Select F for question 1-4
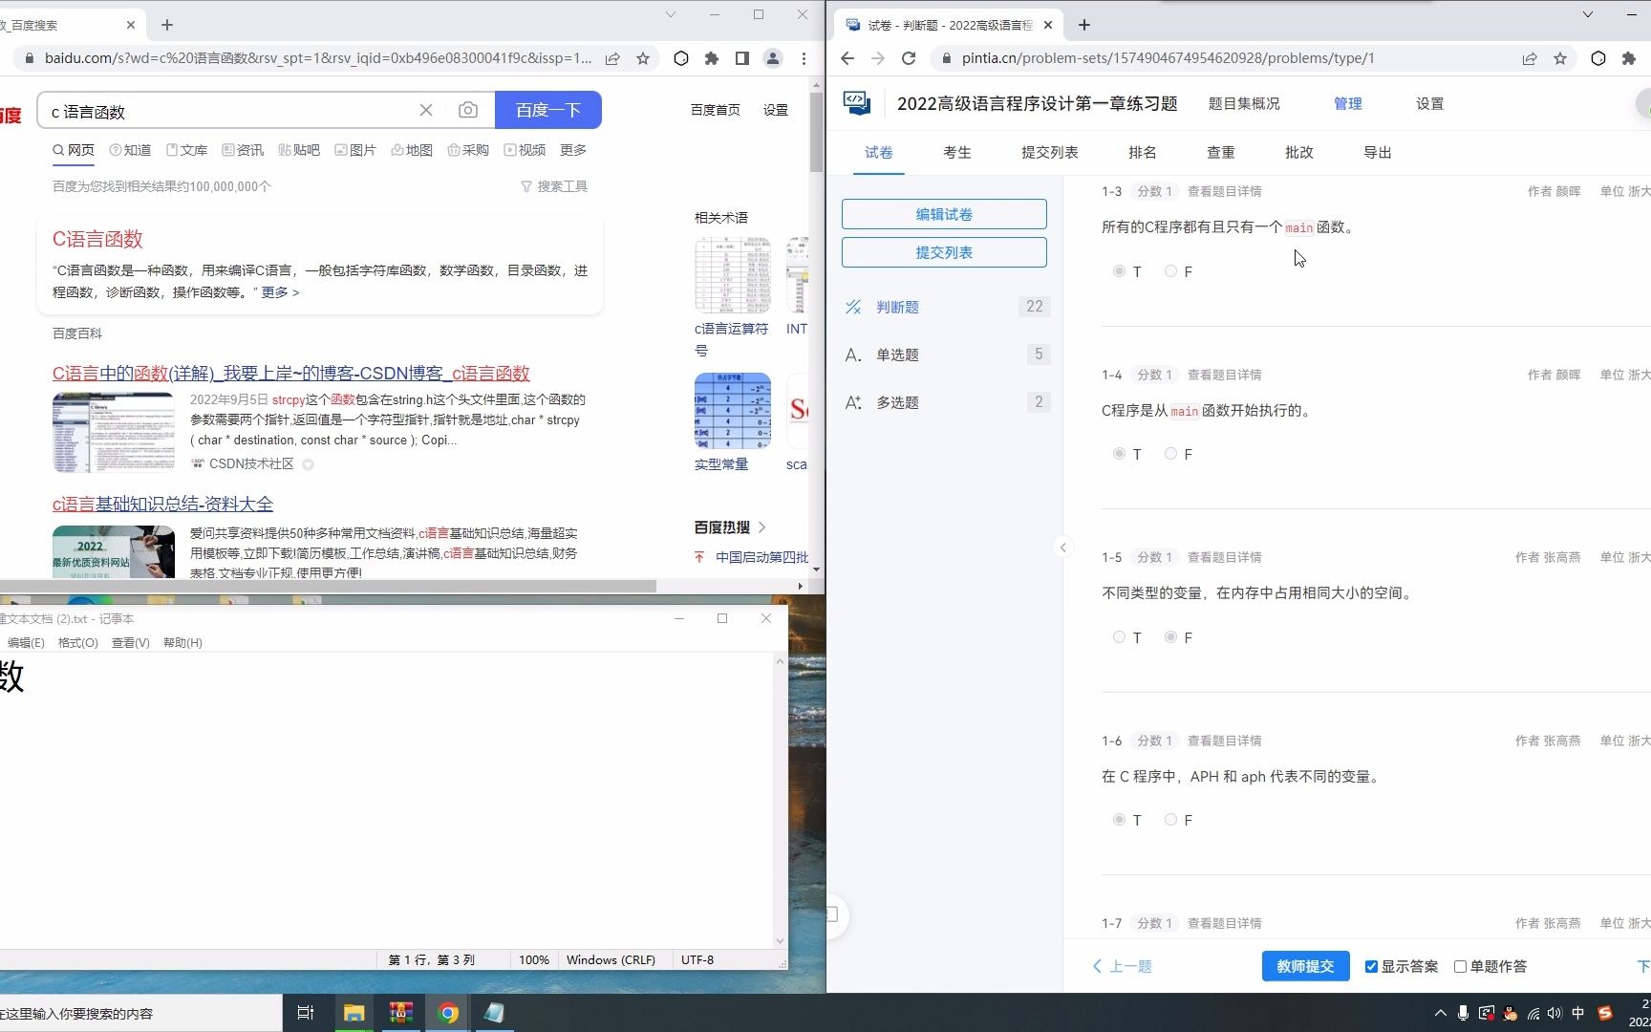The height and width of the screenshot is (1032, 1651). pyautogui.click(x=1170, y=454)
